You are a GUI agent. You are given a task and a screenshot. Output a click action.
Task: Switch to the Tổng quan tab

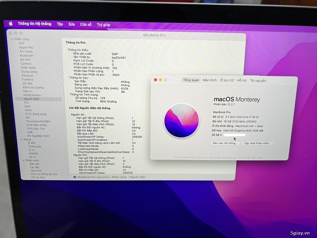191,80
